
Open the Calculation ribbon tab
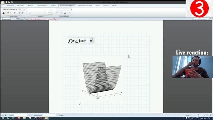click(98, 6)
